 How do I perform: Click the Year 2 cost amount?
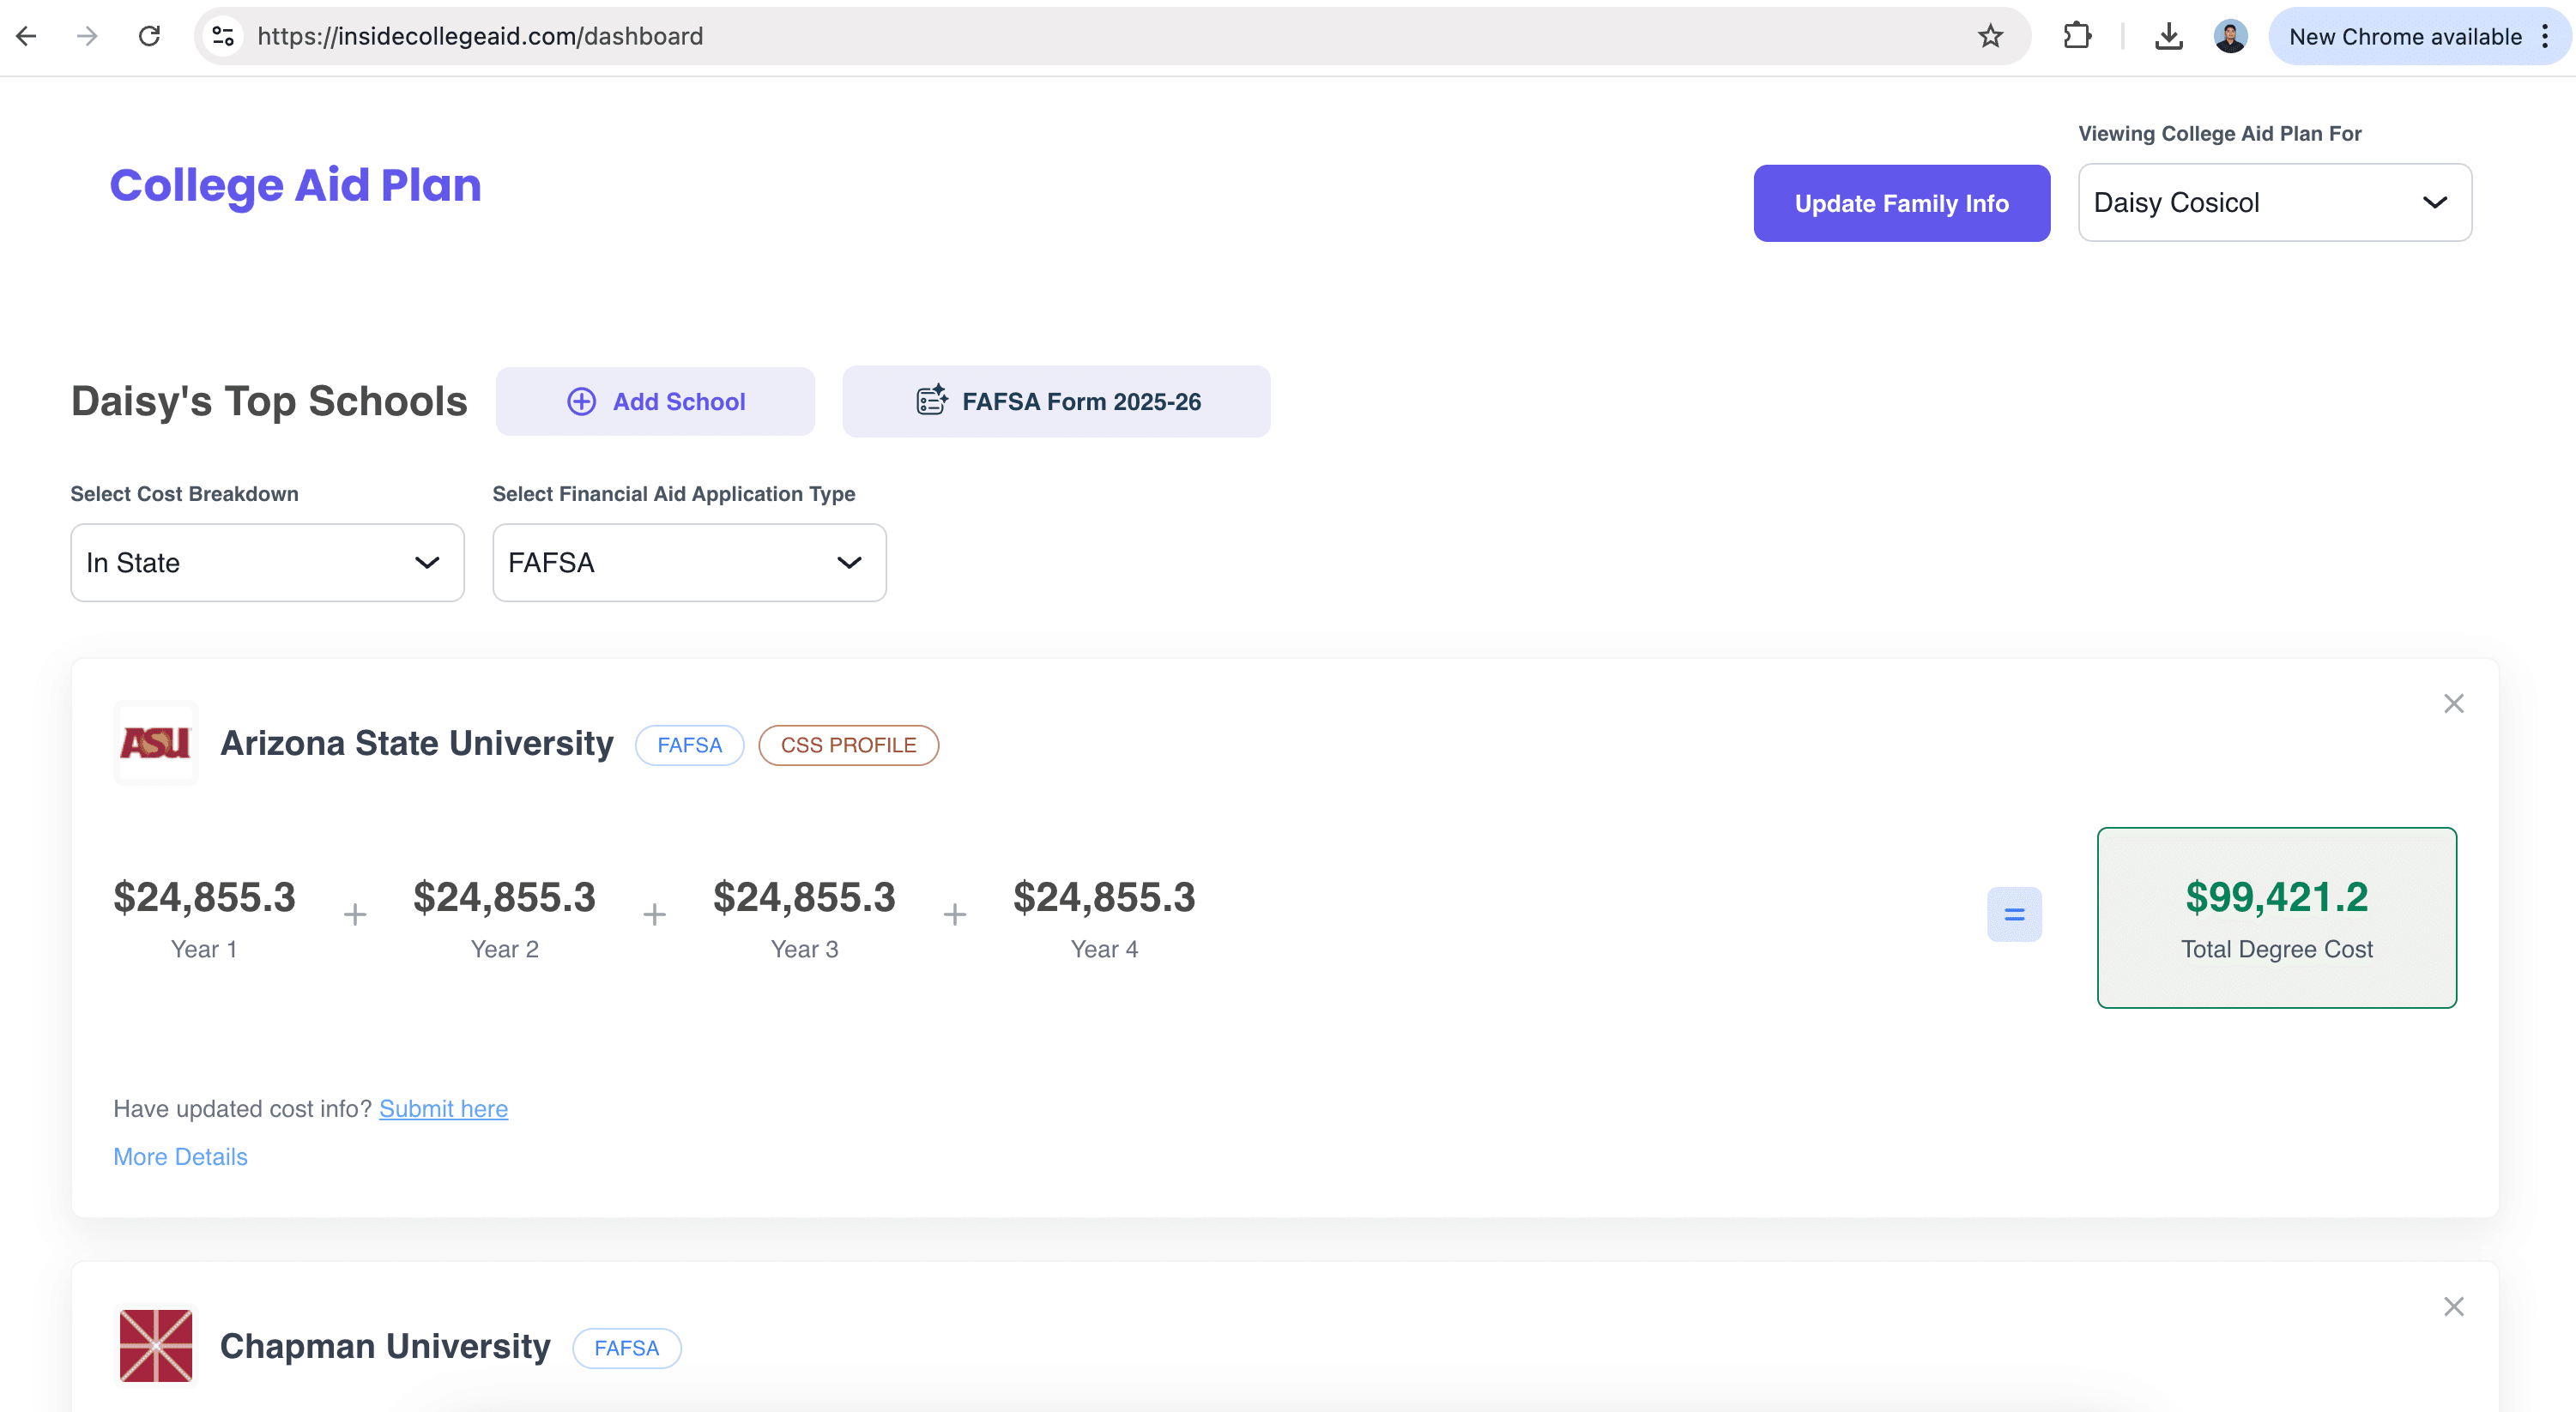coord(504,897)
